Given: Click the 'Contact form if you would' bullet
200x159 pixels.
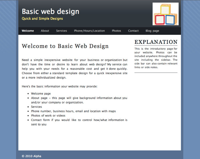Looking at the screenshot, I should point(79,122).
